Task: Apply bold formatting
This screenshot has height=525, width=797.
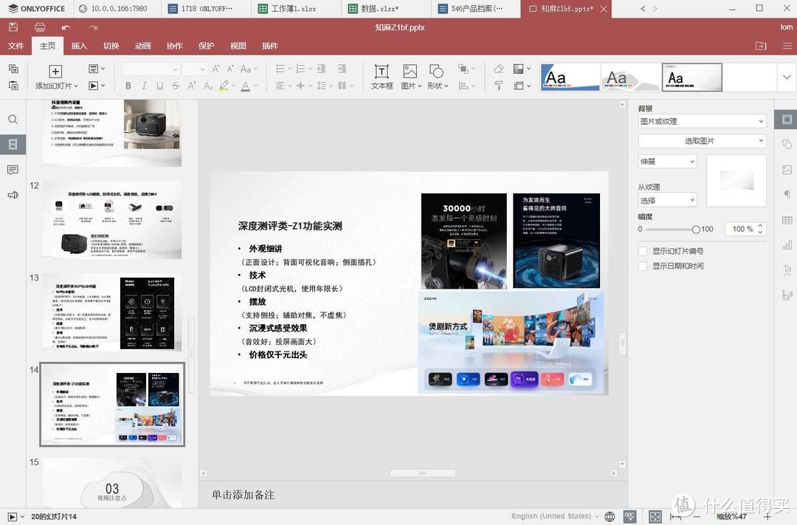Action: (x=128, y=86)
